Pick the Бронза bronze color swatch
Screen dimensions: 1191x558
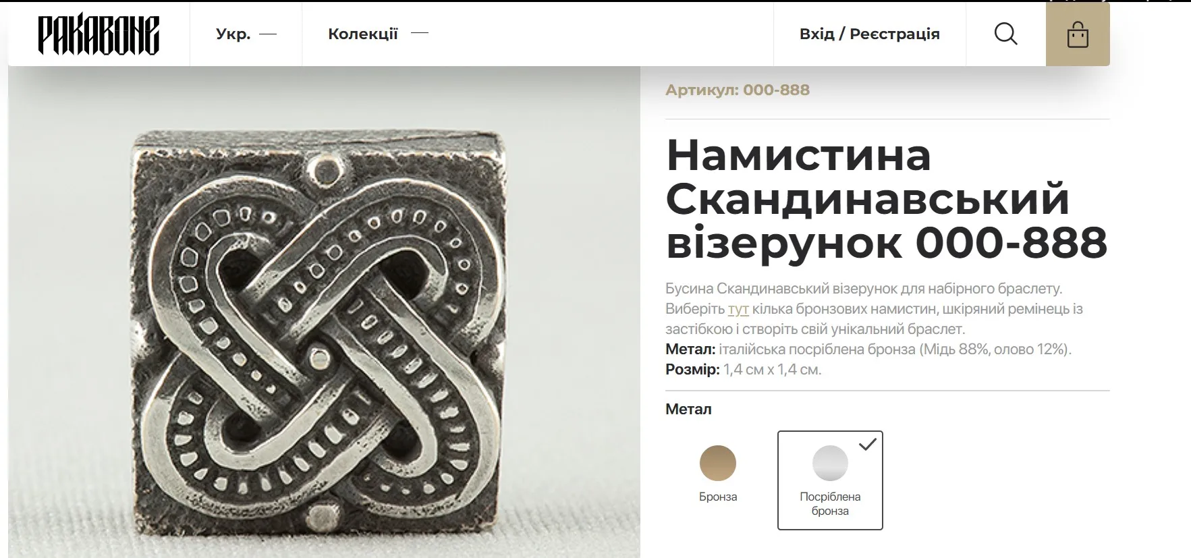click(718, 464)
